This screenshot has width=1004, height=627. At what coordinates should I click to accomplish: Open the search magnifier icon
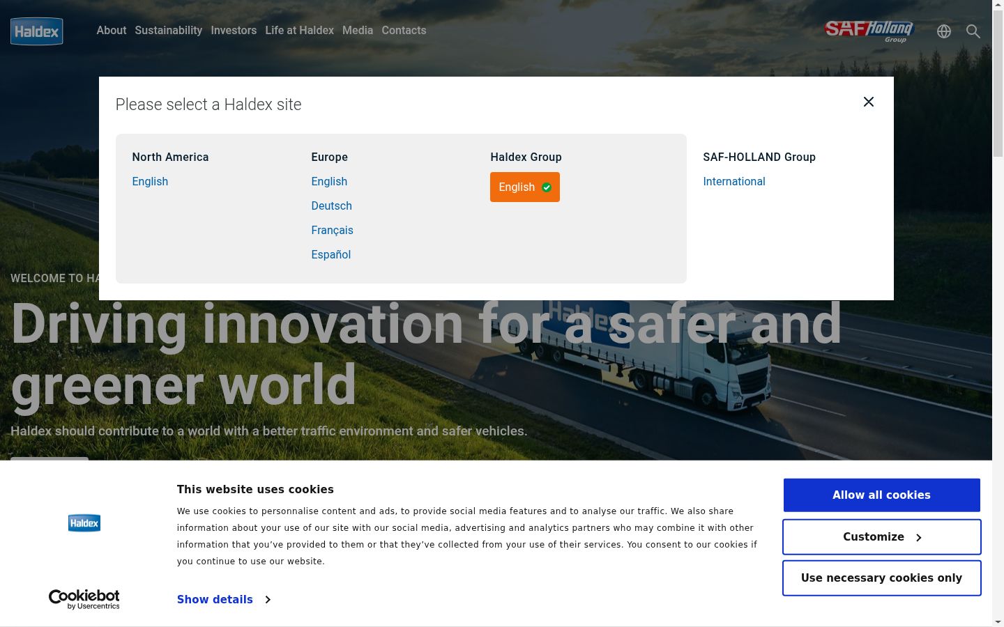coord(973,31)
